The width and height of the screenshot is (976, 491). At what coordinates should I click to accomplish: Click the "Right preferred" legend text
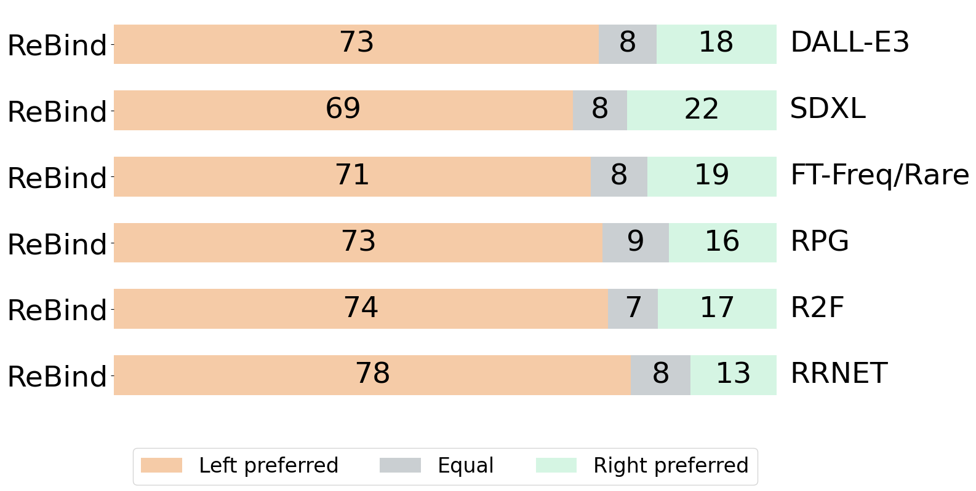tap(670, 465)
